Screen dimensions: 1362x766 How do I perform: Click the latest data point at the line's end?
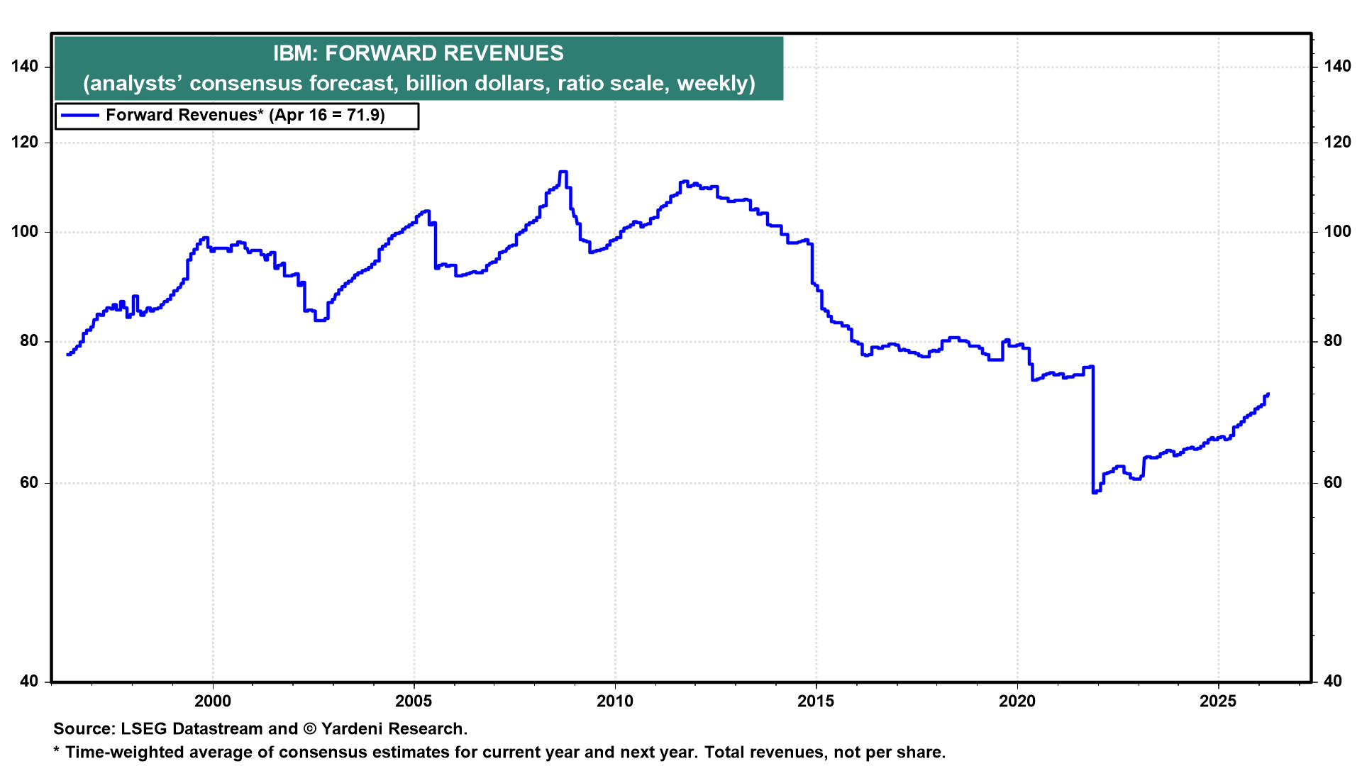(1268, 394)
